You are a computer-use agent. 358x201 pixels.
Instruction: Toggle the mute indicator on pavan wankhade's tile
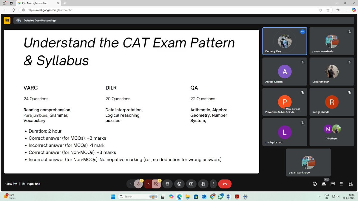(x=349, y=32)
